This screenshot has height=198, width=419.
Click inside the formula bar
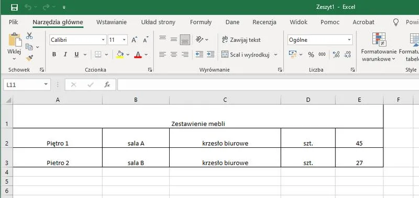point(268,85)
